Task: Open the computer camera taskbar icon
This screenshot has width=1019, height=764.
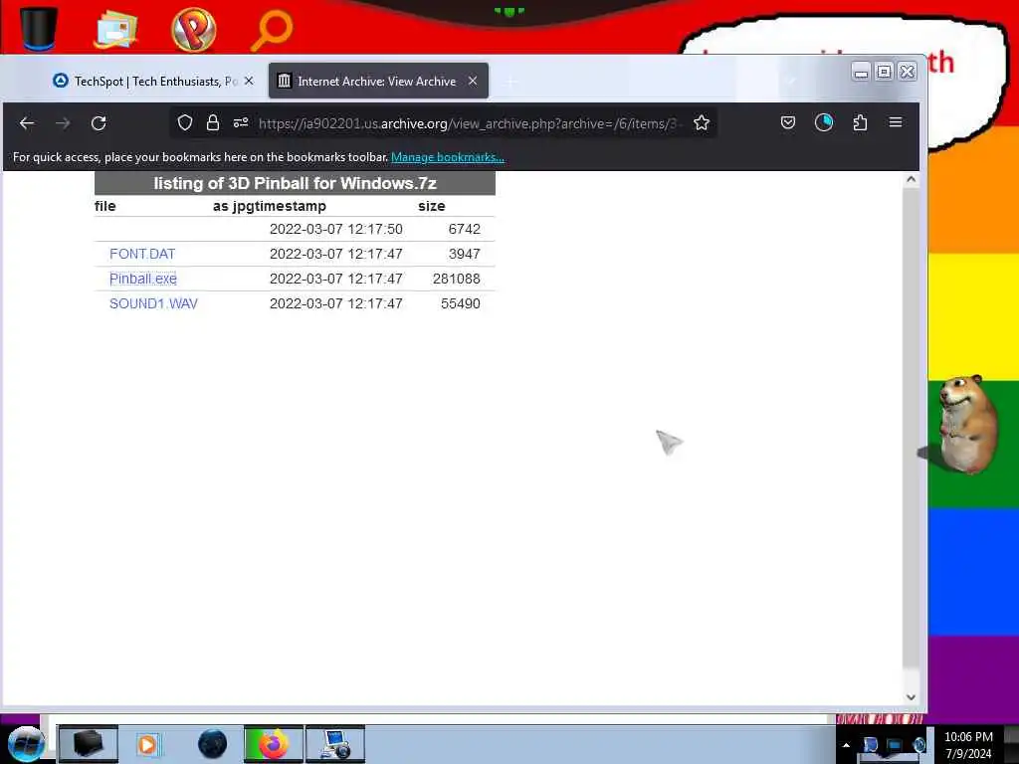Action: coord(335,744)
